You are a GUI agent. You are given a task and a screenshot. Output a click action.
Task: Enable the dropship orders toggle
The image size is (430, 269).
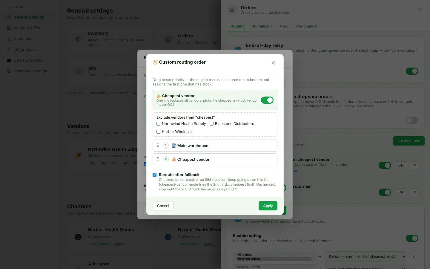(x=412, y=120)
